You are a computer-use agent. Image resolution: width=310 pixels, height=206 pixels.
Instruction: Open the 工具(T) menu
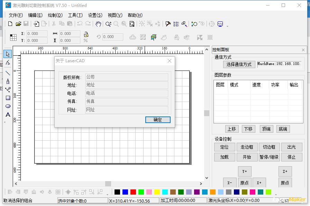coord(75,15)
